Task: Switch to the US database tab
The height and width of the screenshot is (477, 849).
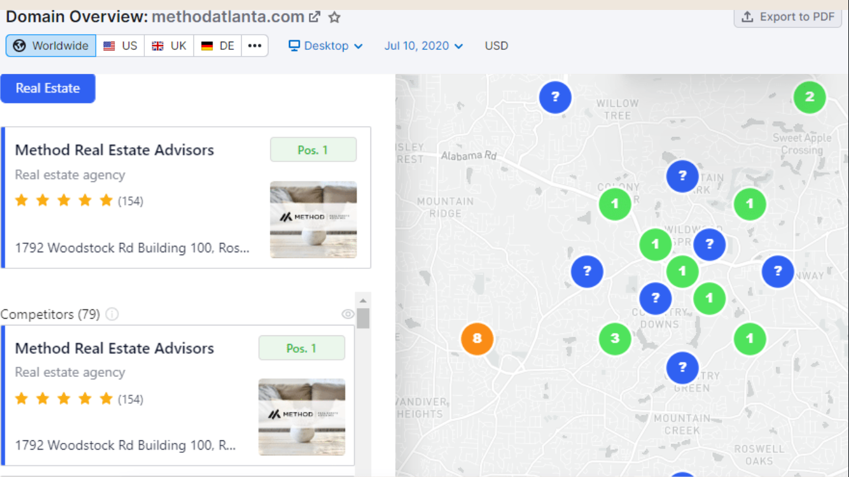Action: (x=121, y=46)
